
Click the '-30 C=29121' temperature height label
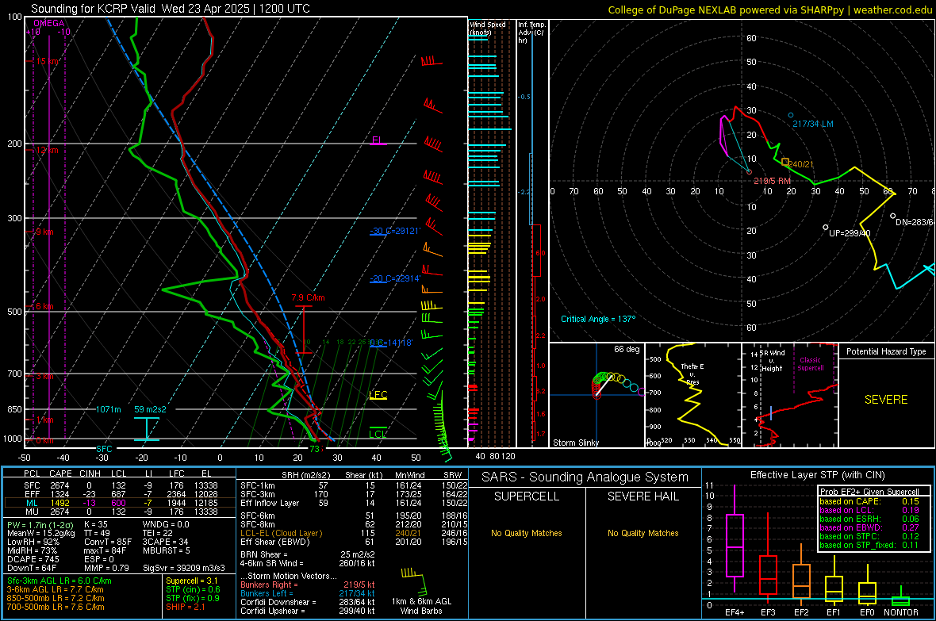(x=395, y=231)
